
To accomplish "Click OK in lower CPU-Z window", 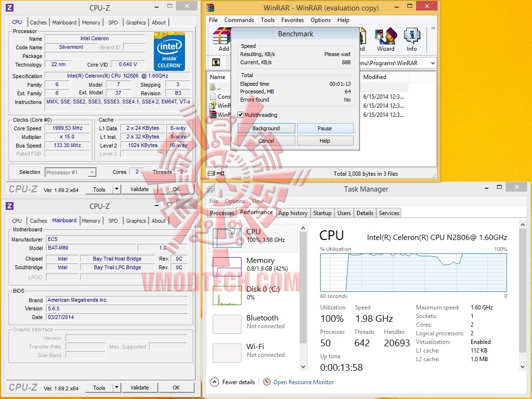I will click(176, 388).
